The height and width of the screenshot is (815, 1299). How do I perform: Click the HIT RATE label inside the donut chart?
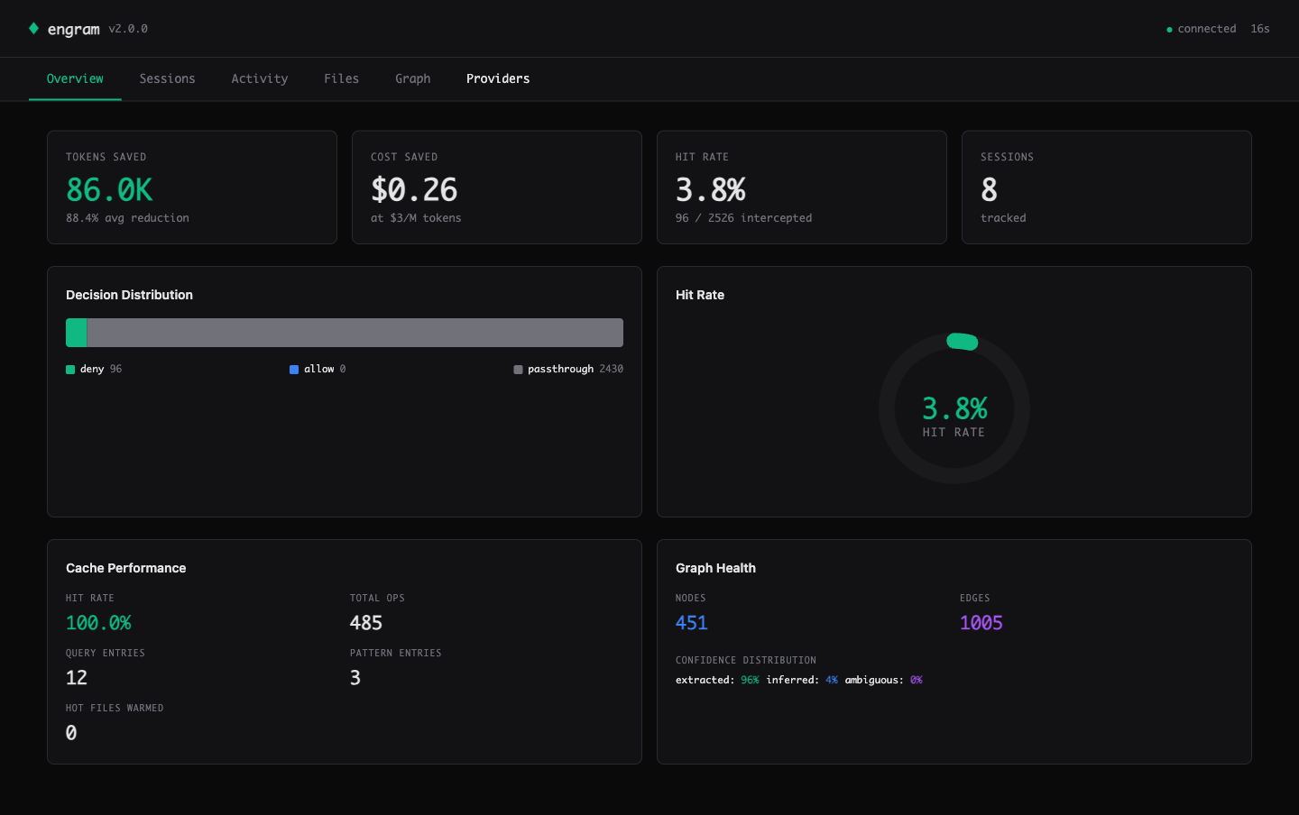coord(954,432)
